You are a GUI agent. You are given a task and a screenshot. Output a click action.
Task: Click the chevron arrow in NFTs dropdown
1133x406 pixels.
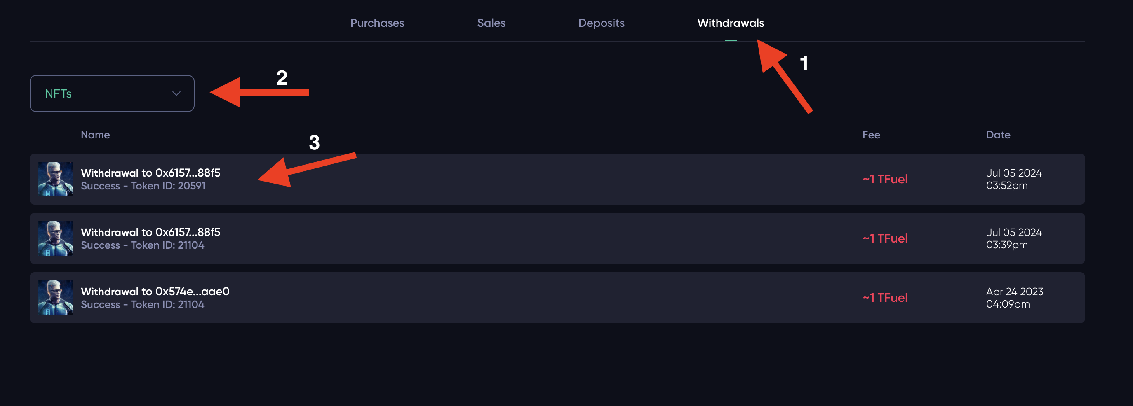tap(176, 93)
